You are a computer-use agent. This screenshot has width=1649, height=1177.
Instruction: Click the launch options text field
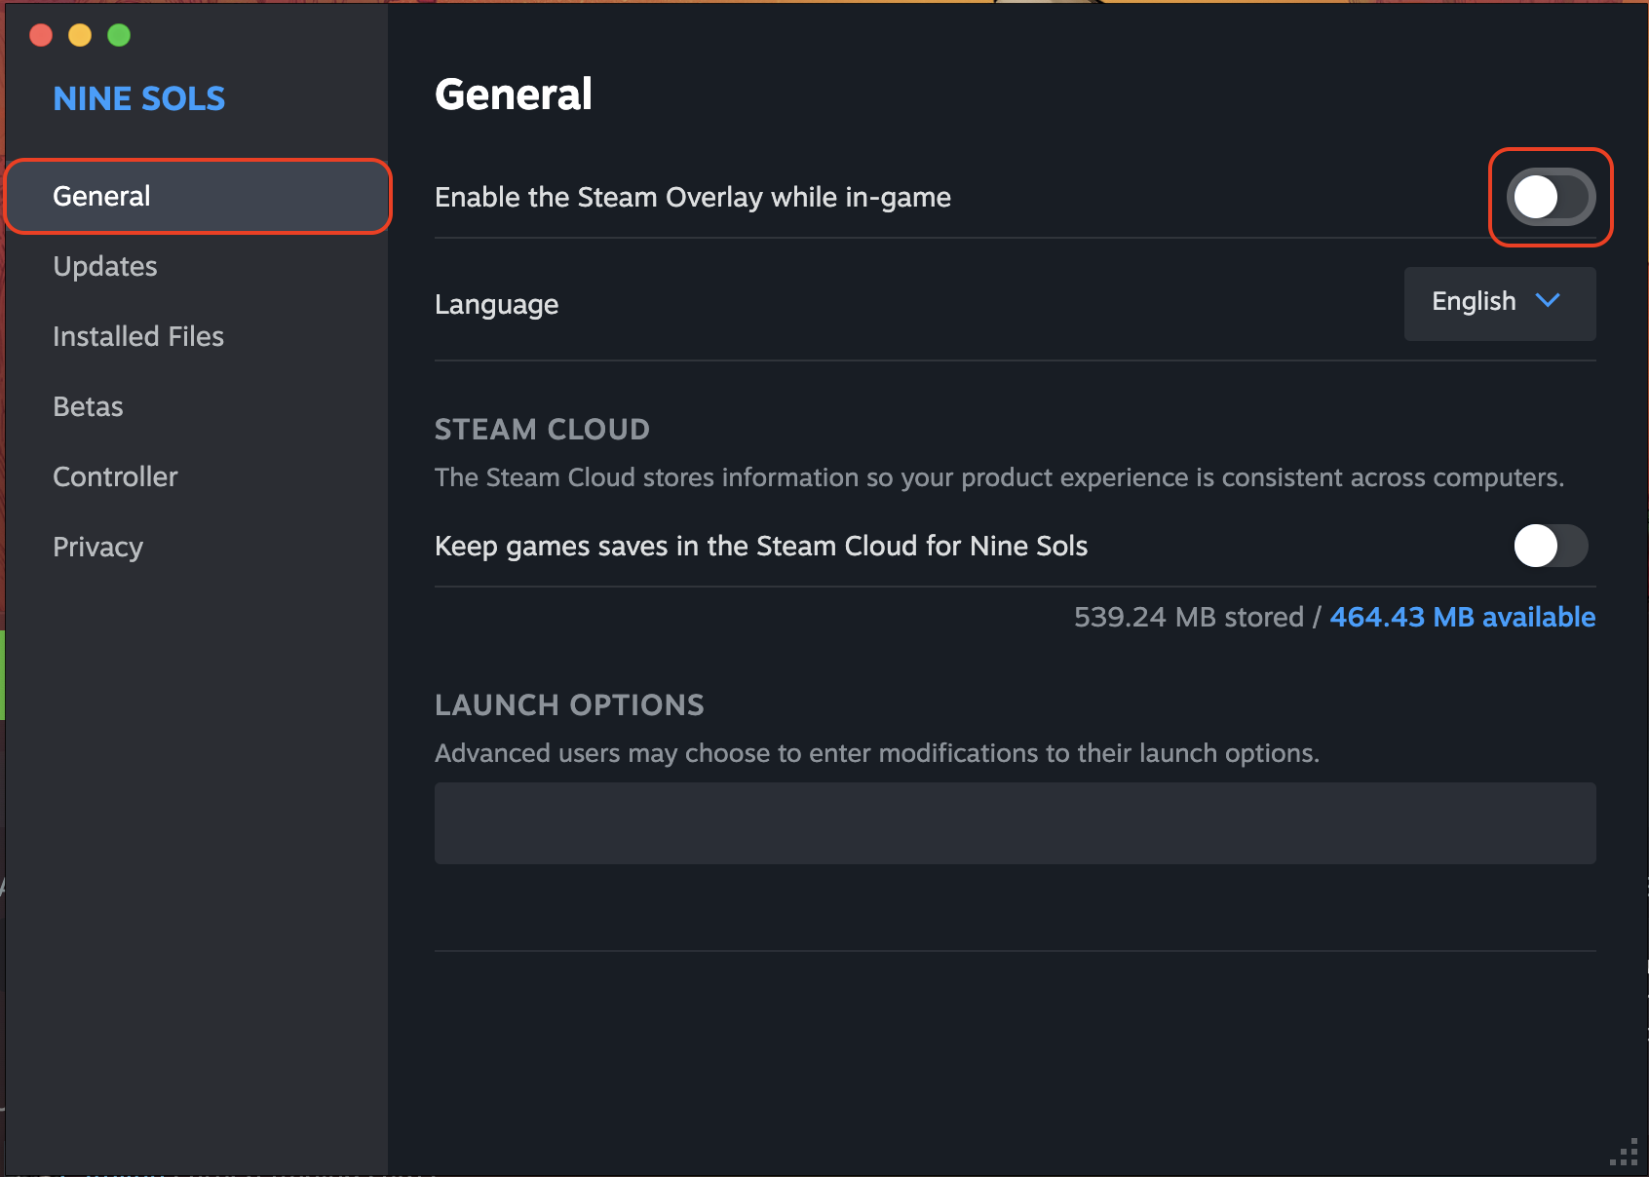[1015, 823]
